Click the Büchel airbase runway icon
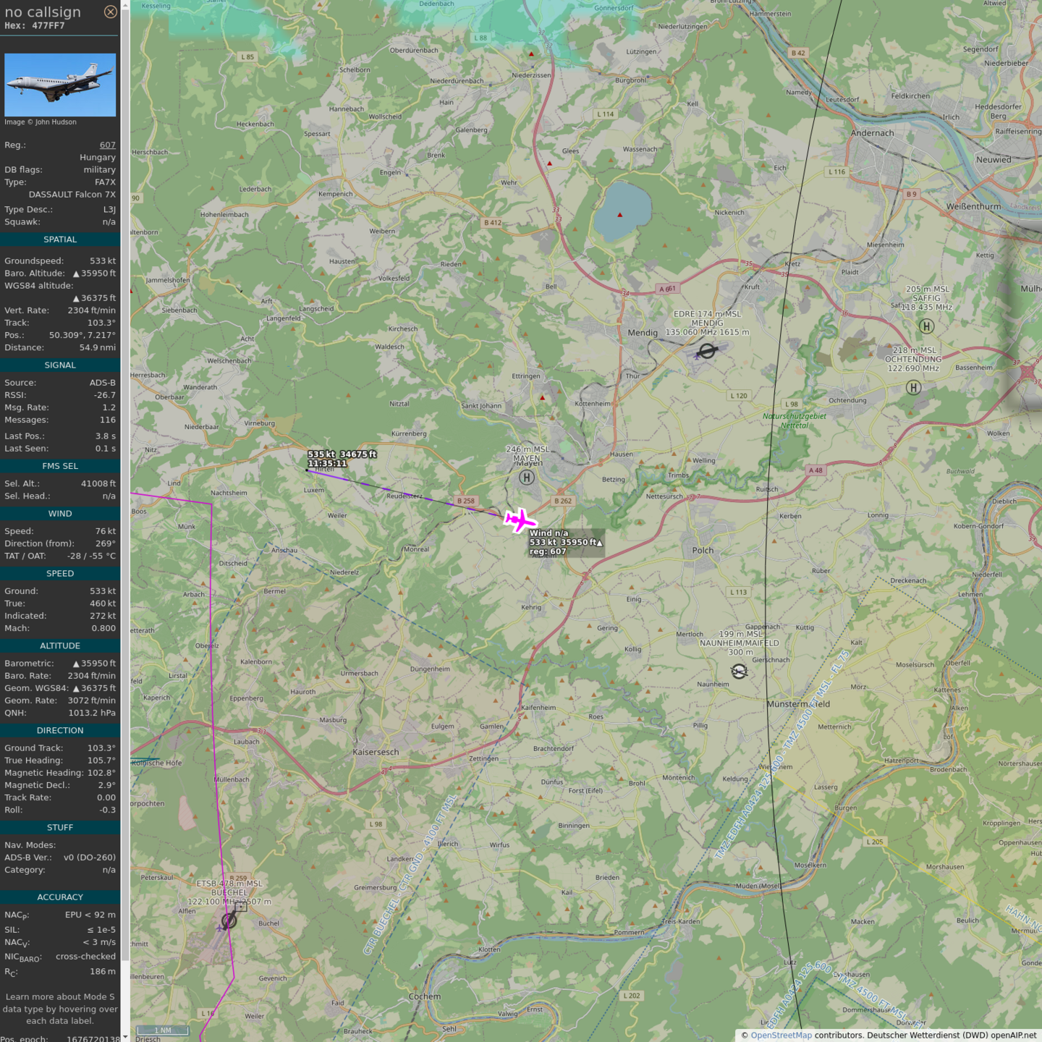 tap(229, 920)
